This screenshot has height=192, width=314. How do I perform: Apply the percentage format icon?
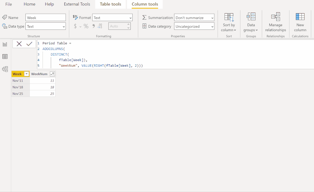click(86, 26)
